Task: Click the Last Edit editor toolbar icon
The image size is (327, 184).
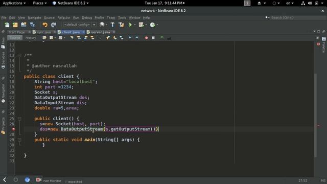Action: 44,38
